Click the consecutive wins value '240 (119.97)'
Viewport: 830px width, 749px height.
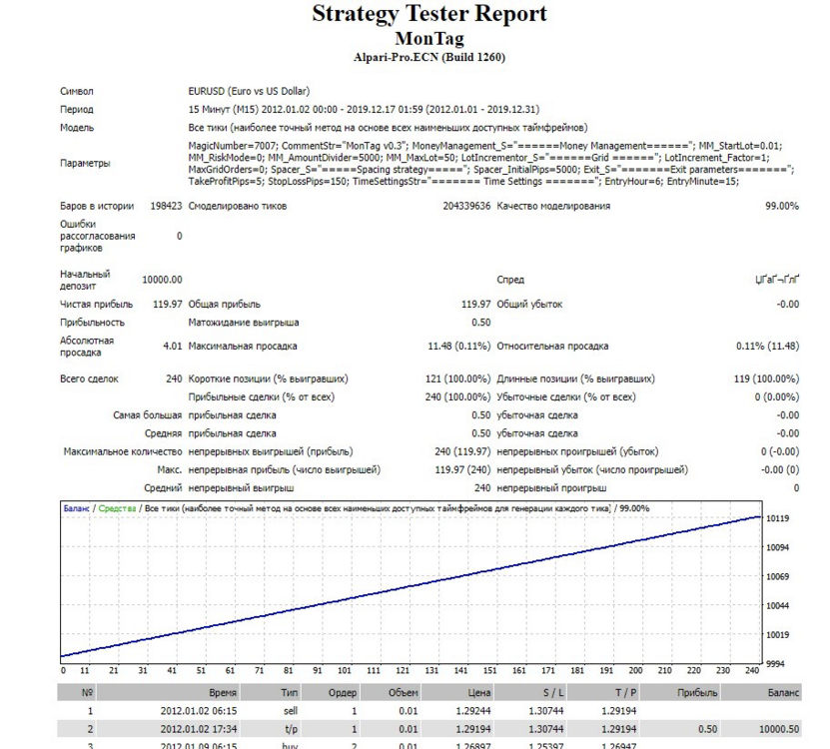[x=462, y=451]
